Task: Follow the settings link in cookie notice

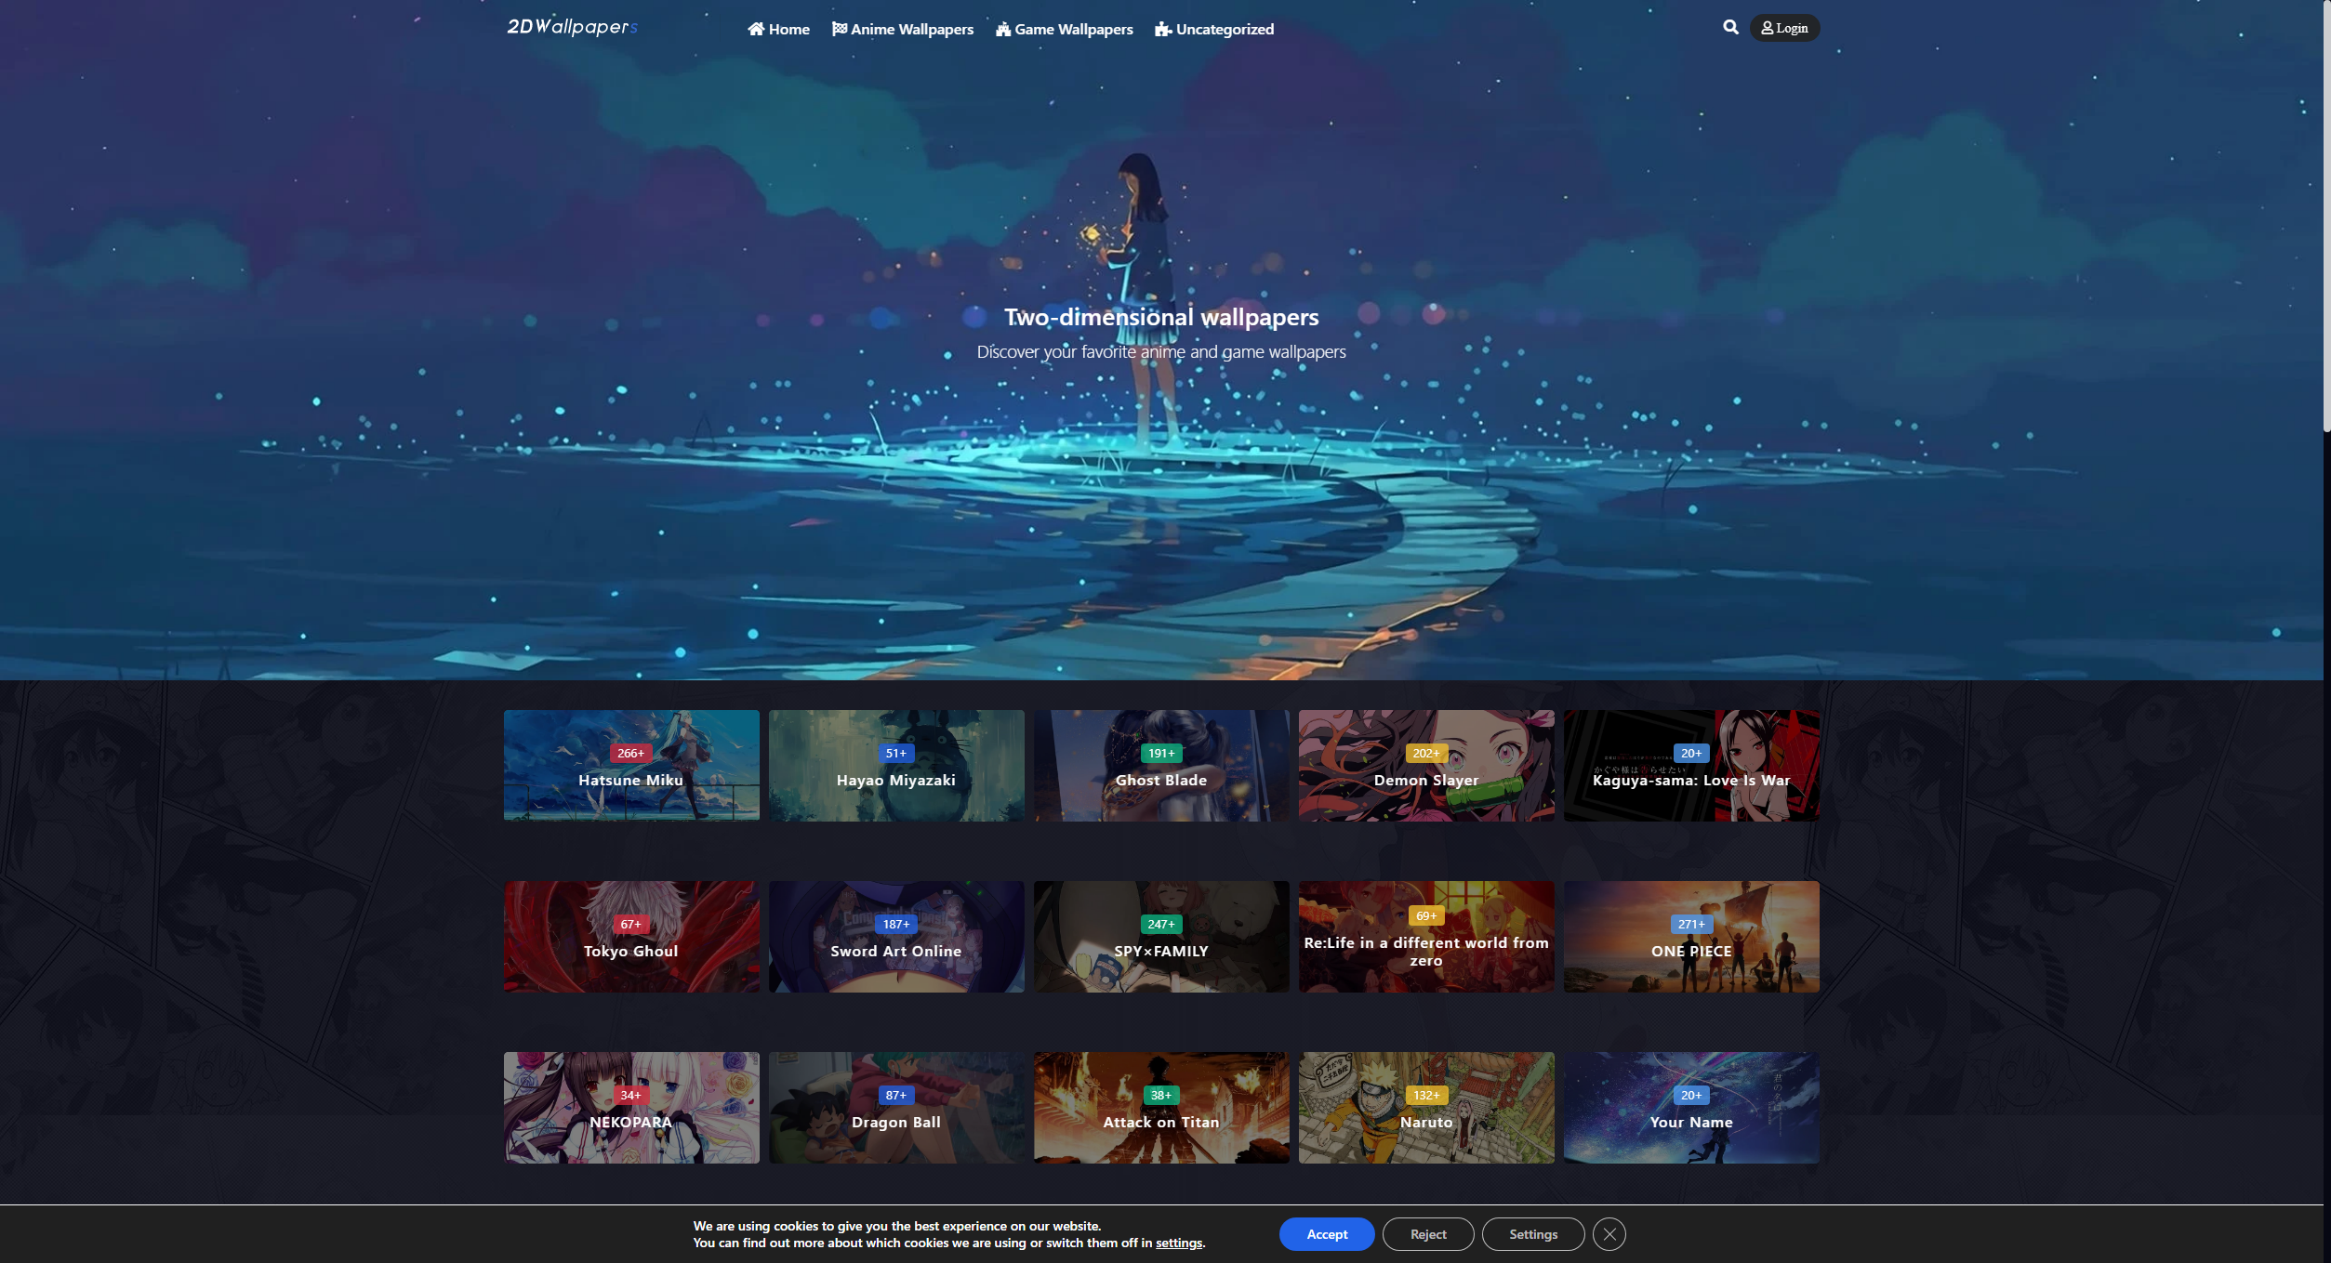Action: [x=1178, y=1243]
